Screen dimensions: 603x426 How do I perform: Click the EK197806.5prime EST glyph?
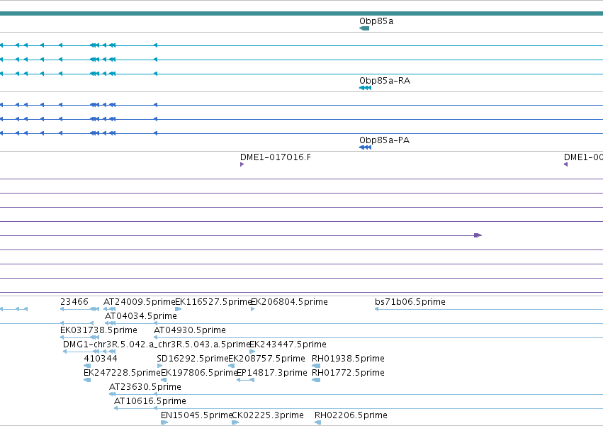pyautogui.click(x=164, y=380)
